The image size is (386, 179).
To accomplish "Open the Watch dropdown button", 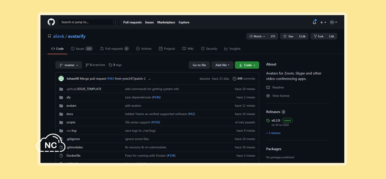I will (257, 36).
